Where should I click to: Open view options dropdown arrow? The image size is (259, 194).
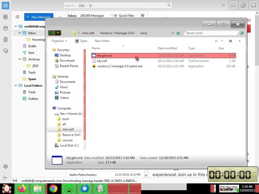tap(222, 41)
